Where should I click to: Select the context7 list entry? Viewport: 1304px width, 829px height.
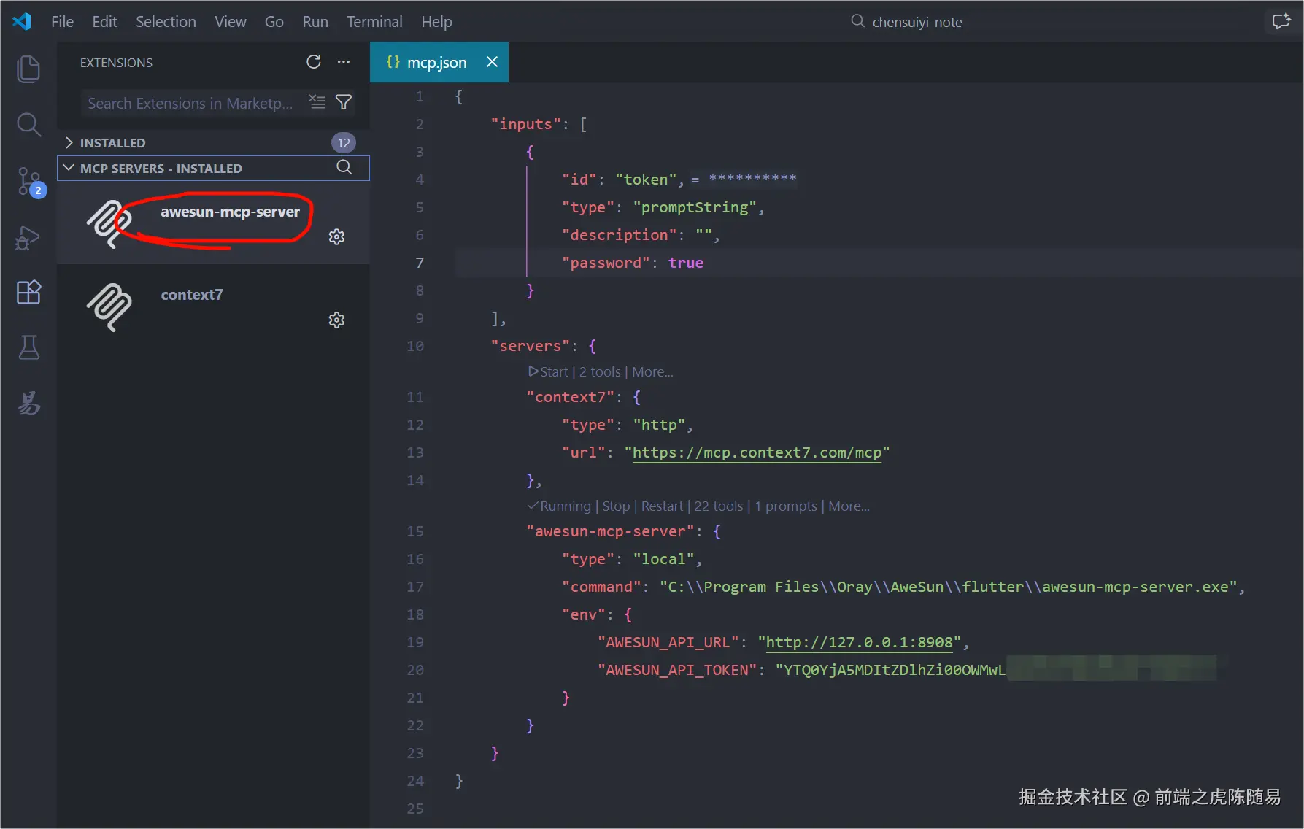coord(213,306)
